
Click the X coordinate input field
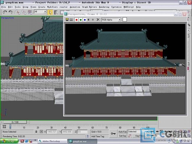(x=51, y=132)
